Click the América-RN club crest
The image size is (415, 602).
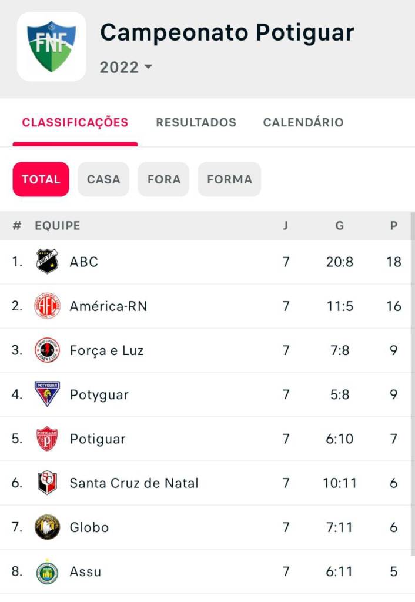47,306
